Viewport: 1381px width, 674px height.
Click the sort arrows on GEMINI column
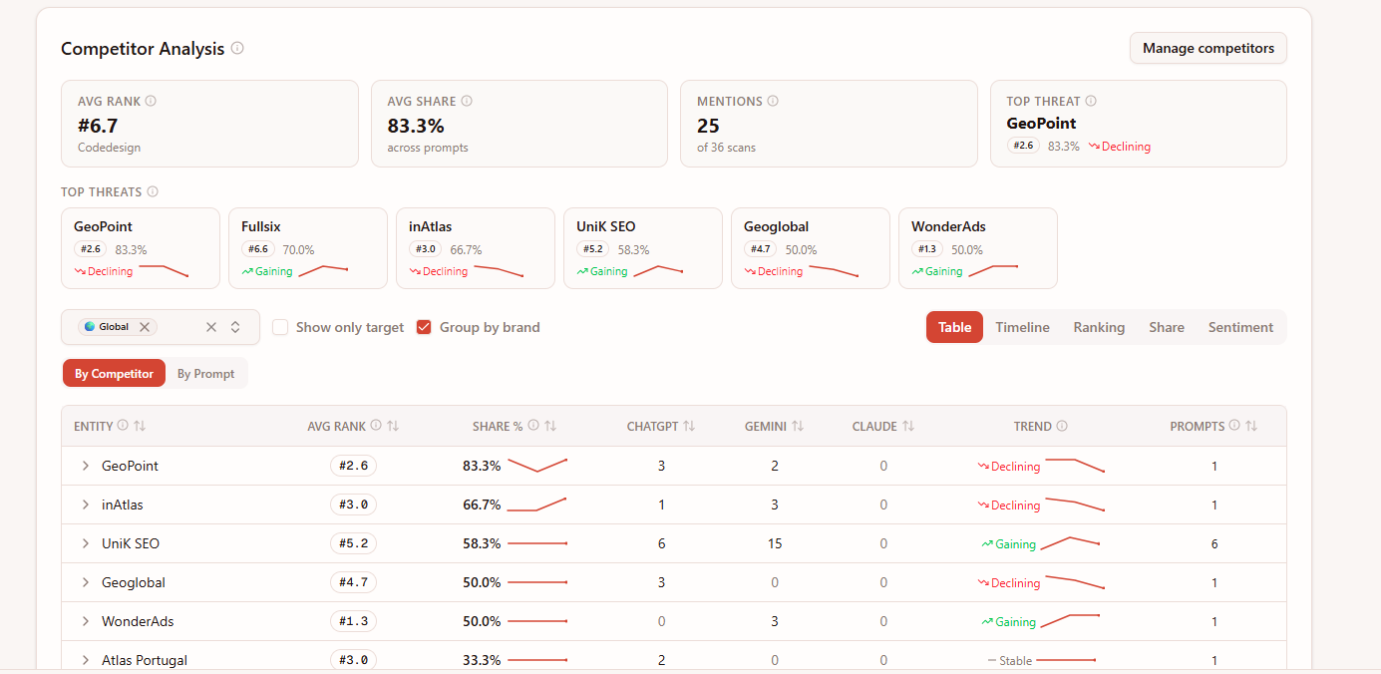click(798, 426)
